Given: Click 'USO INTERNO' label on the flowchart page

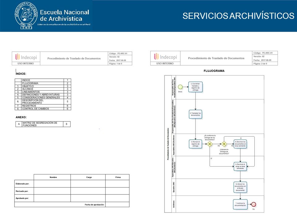Looking at the screenshot, I should (165, 63).
